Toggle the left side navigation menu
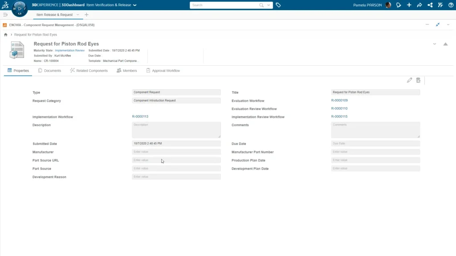 pyautogui.click(x=5, y=15)
